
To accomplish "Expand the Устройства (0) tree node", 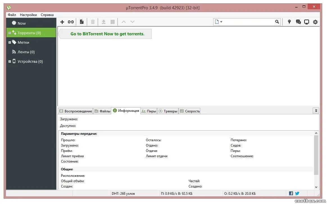I will [x=10, y=62].
